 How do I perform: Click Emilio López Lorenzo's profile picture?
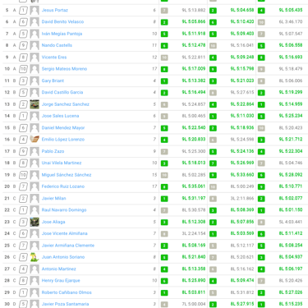pos(34,140)
